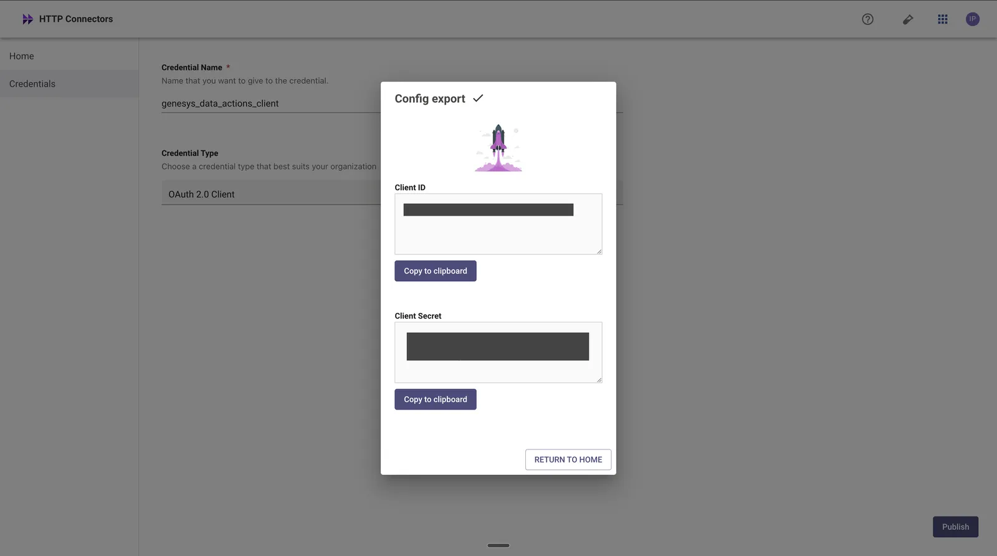The width and height of the screenshot is (997, 556).
Task: Click the Client Secret text area
Action: coord(499,352)
